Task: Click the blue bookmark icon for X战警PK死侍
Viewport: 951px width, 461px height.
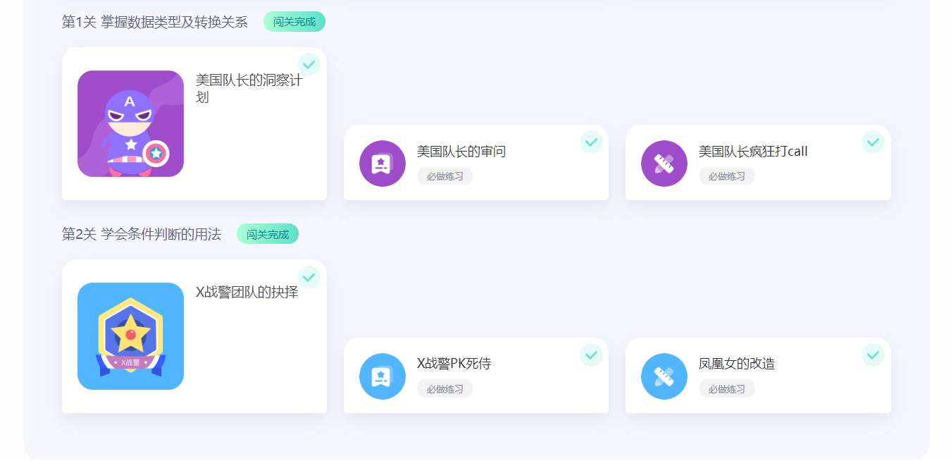Action: [383, 376]
